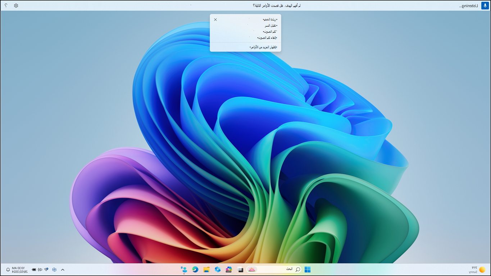This screenshot has height=276, width=491.
Task: Expand the hidden tray icons chevron
Action: (x=63, y=270)
